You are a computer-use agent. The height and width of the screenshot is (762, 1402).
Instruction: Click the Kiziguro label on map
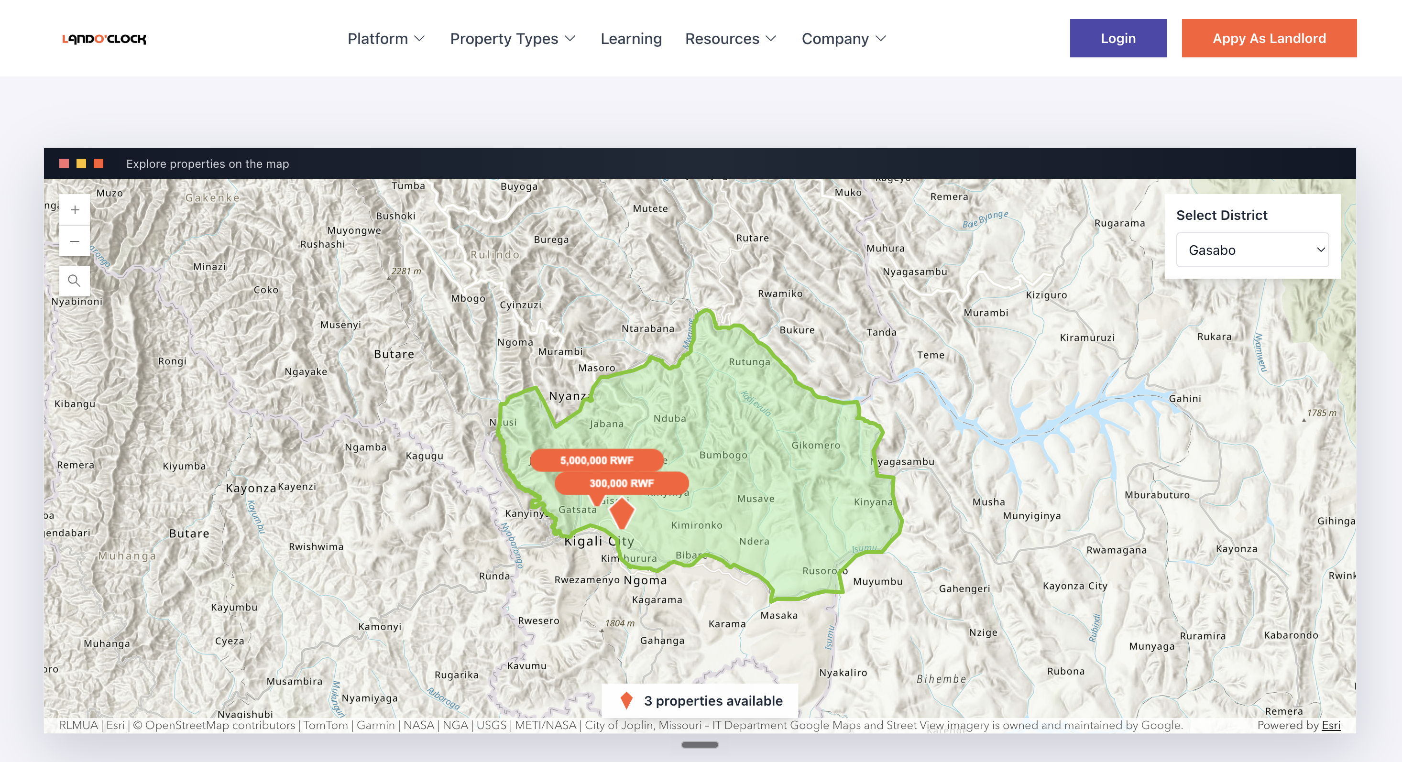[1046, 295]
